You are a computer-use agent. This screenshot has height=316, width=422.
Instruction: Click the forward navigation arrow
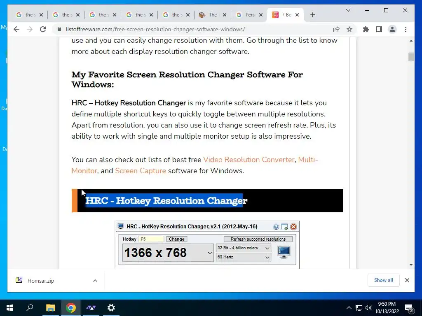[x=30, y=29]
